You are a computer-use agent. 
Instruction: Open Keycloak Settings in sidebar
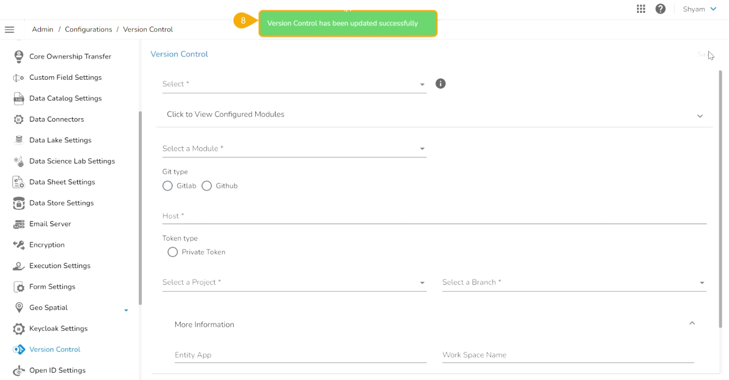point(58,329)
